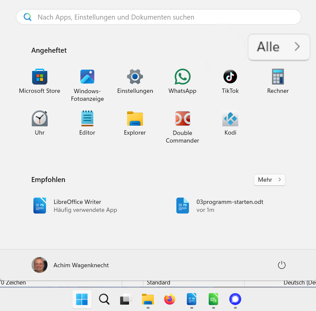Click the Zeichen count in Writer status bar
The width and height of the screenshot is (316, 311).
pos(13,283)
